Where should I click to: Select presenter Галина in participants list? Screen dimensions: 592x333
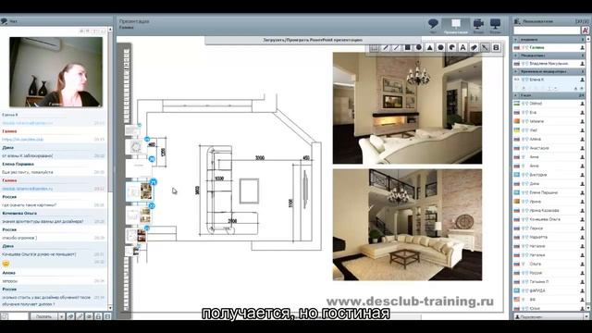[549, 47]
